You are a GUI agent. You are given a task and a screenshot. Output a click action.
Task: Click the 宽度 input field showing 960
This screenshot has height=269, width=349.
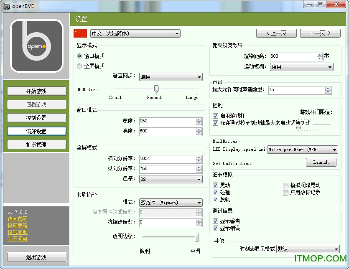(167, 121)
